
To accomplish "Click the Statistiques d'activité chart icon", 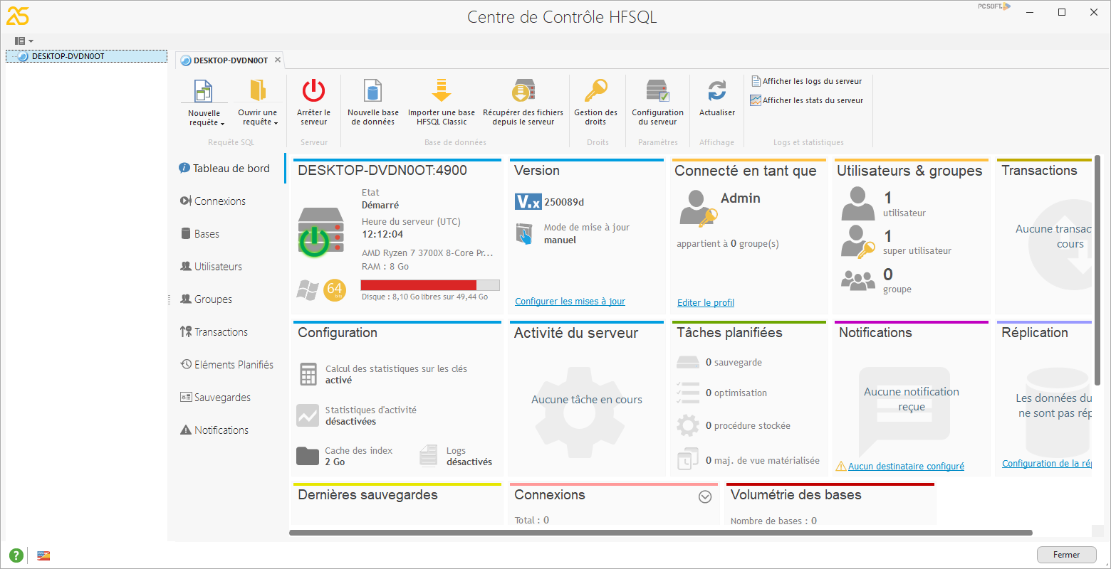I will pos(308,415).
